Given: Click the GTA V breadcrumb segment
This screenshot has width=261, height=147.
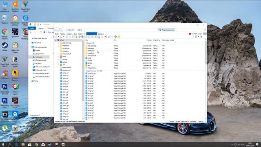Looking at the screenshot, I should [x=80, y=30].
